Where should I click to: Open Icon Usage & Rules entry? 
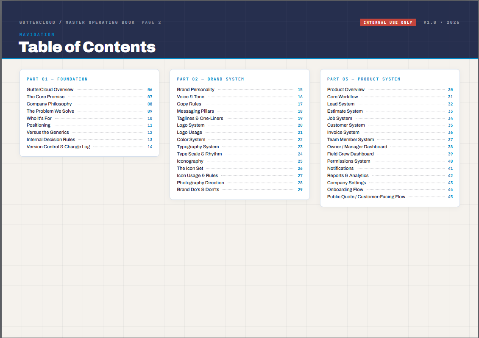click(239, 175)
